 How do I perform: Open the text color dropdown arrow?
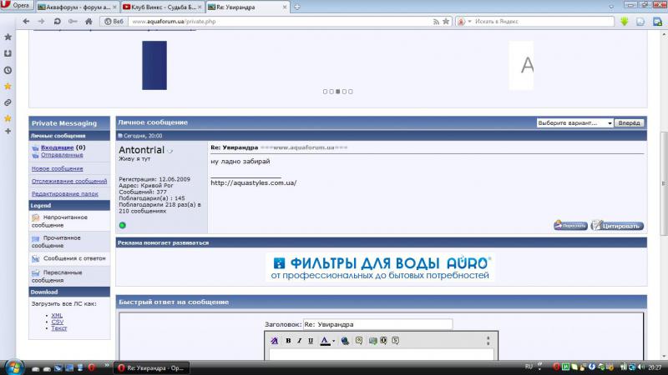tap(333, 341)
